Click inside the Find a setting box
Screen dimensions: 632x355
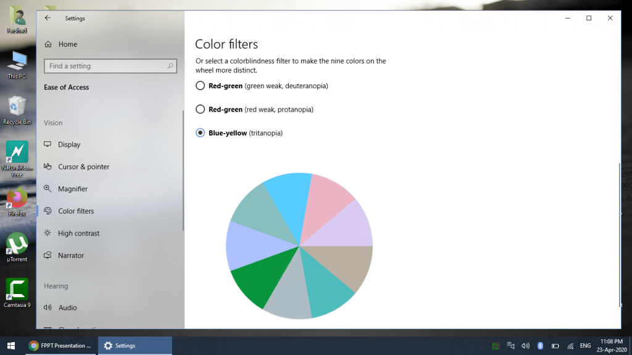(x=110, y=66)
